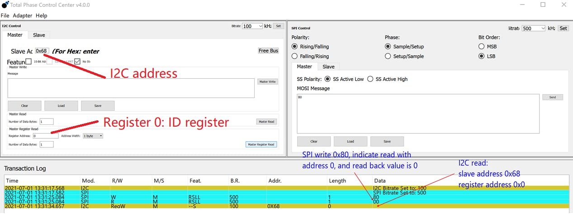Enable the 10-Bit Address checkbox

(x=29, y=62)
